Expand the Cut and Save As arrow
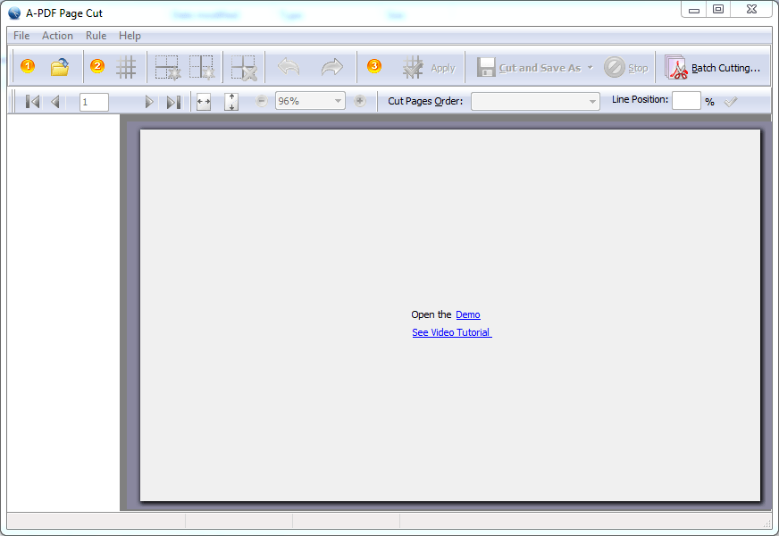This screenshot has height=536, width=779. tap(591, 68)
